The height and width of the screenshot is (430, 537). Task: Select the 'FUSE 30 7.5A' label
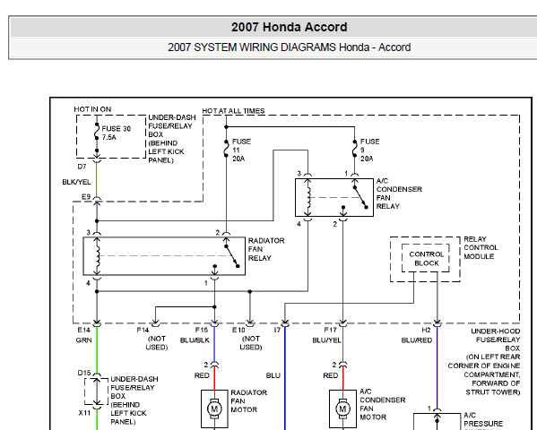point(117,133)
